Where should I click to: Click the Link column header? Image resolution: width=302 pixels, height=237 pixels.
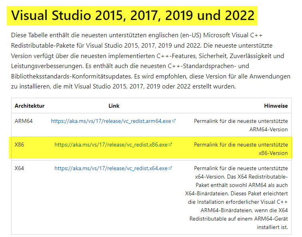[x=114, y=106]
